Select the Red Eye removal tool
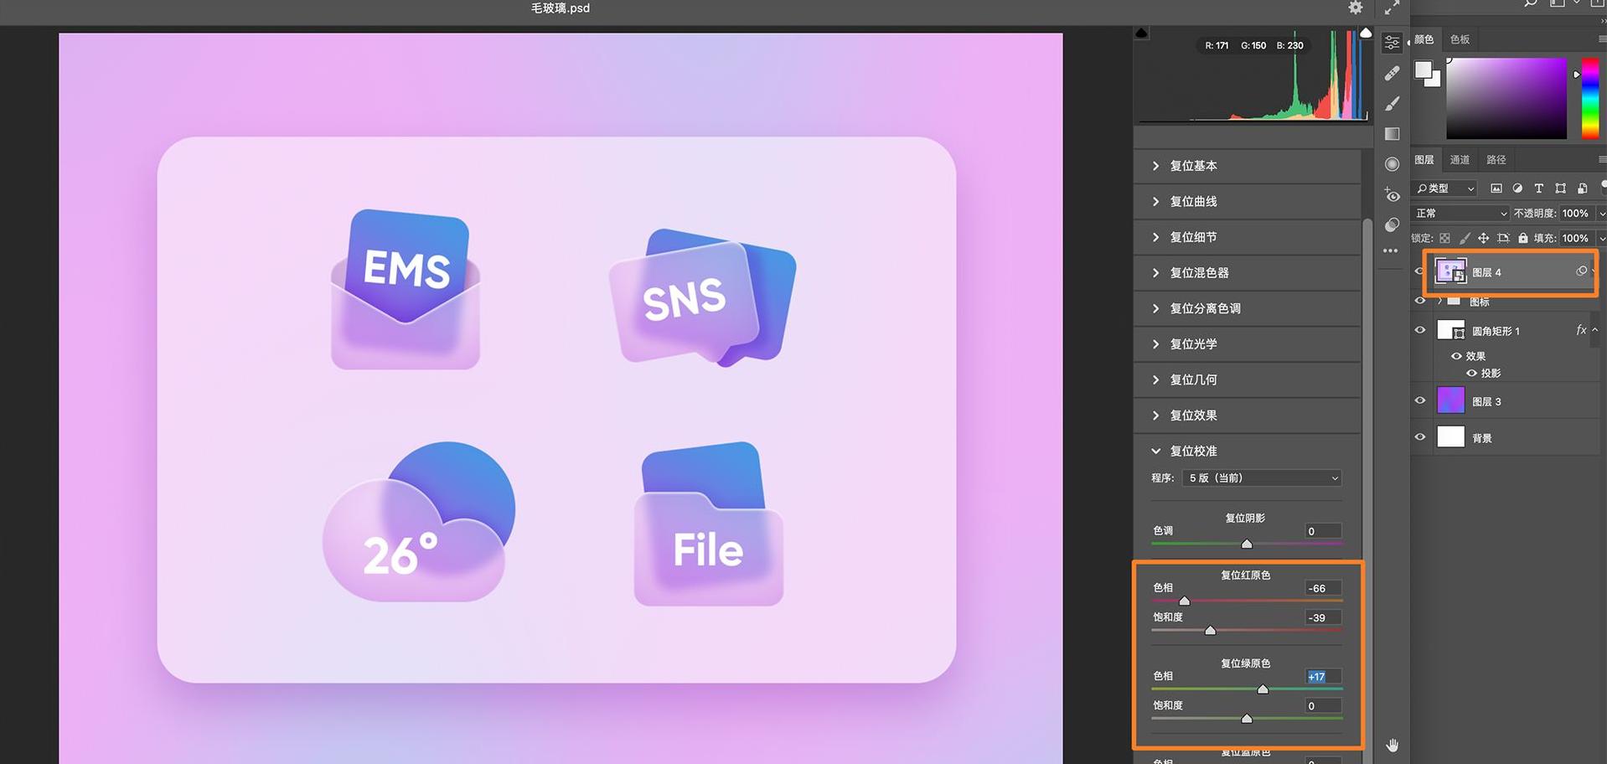1607x764 pixels. 1392,195
